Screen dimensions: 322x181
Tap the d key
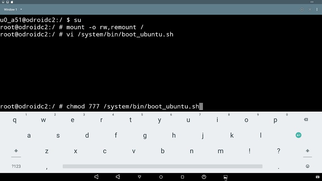point(87,135)
